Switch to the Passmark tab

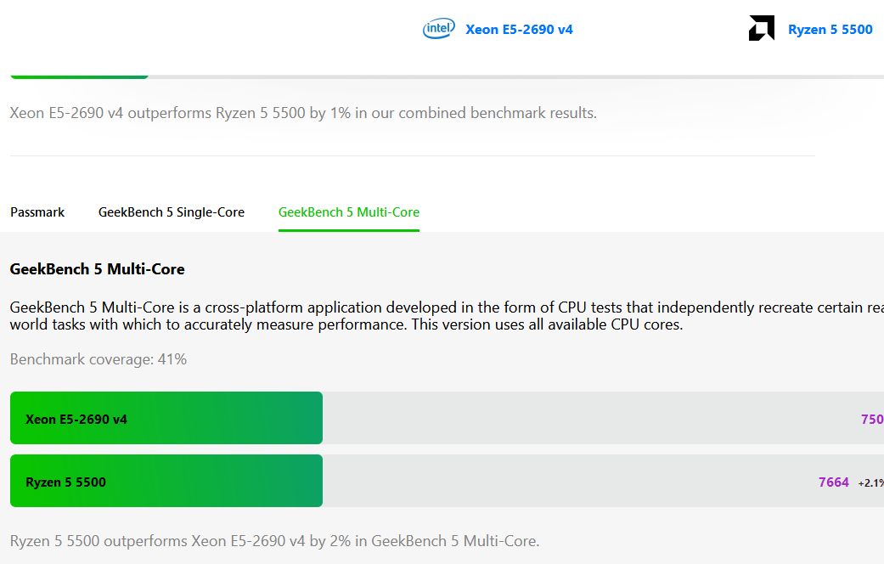(37, 212)
